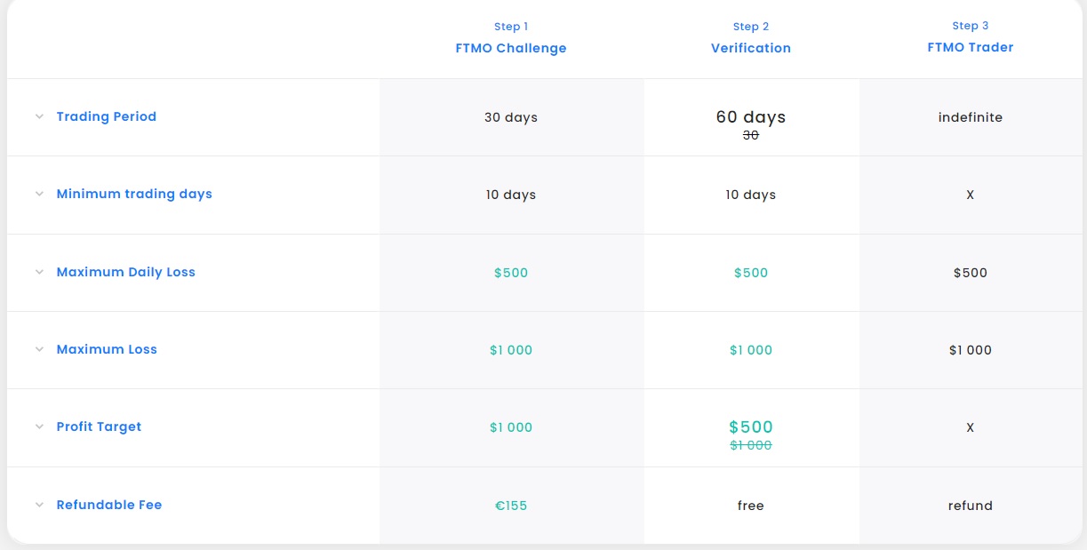Expand the Refundable Fee row chevron
The image size is (1087, 550).
coord(39,505)
